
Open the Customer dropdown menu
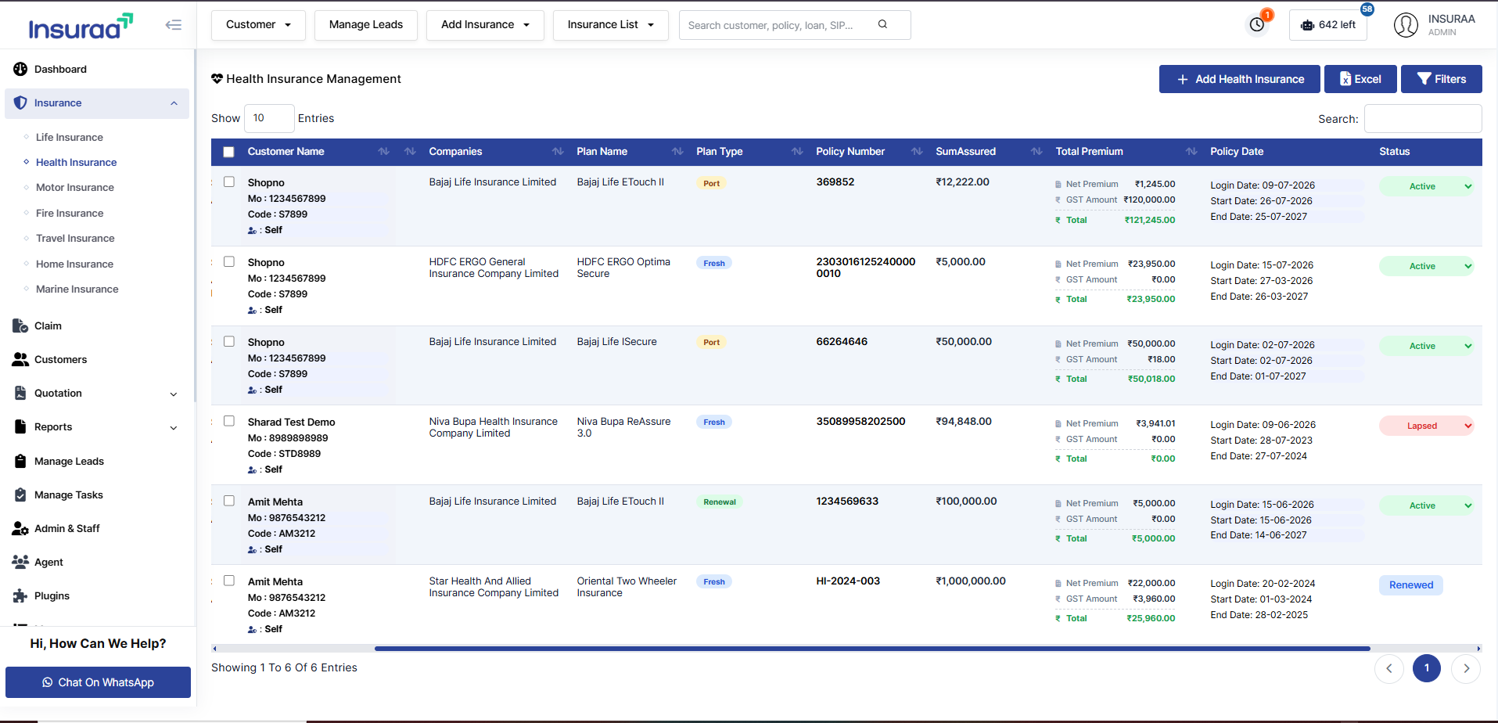tap(258, 25)
